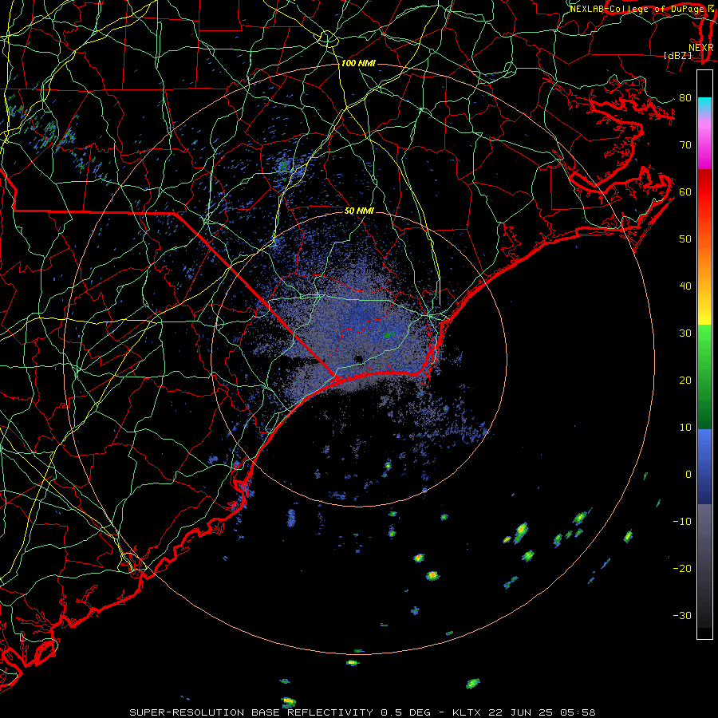The height and width of the screenshot is (718, 718).
Task: Click the 10 value on reflectivity scale
Action: pyautogui.click(x=685, y=428)
